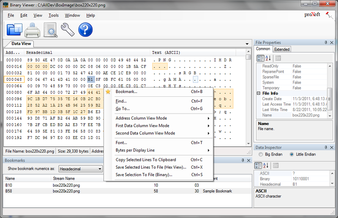Click the blue Help question mark icon
The width and height of the screenshot is (338, 218).
(85, 30)
